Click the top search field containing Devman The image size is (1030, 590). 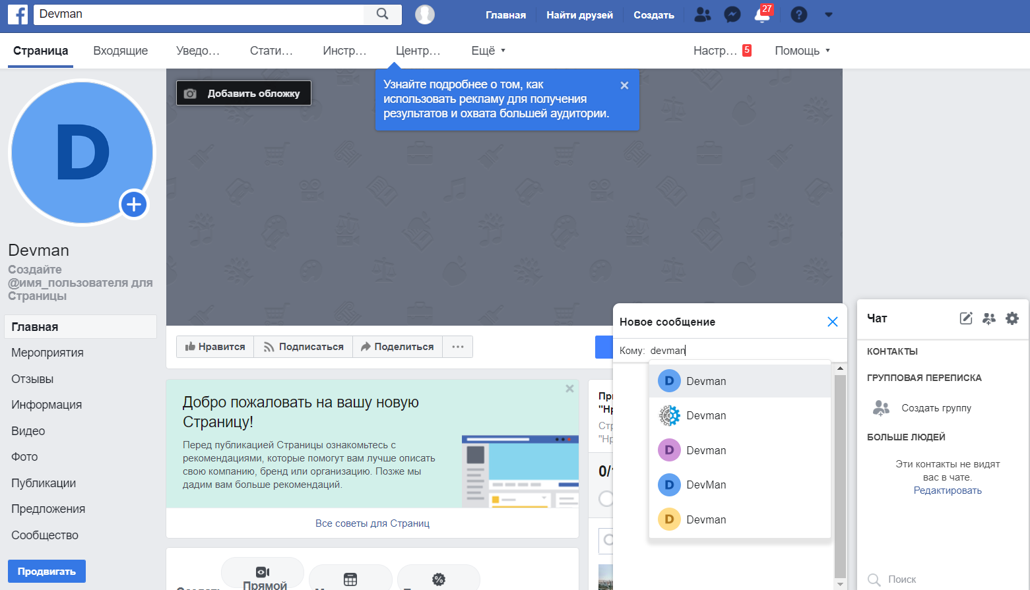(x=199, y=14)
